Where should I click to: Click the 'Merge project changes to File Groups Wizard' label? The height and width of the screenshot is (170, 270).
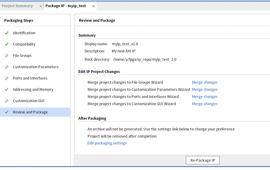click(x=125, y=82)
